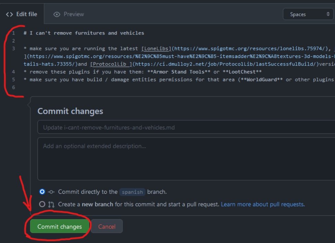
Task: Click the red Cancel button
Action: click(x=107, y=226)
